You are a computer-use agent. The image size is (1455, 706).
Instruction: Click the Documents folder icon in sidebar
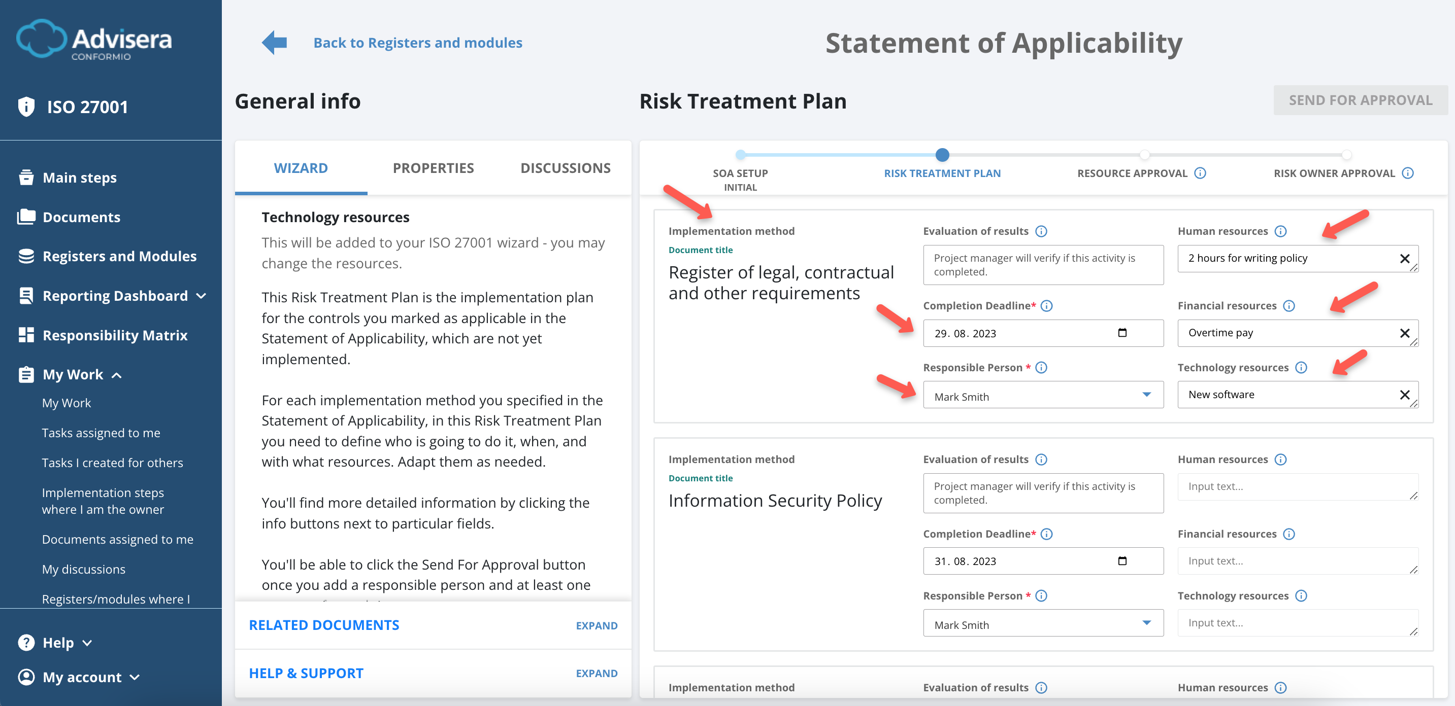26,217
